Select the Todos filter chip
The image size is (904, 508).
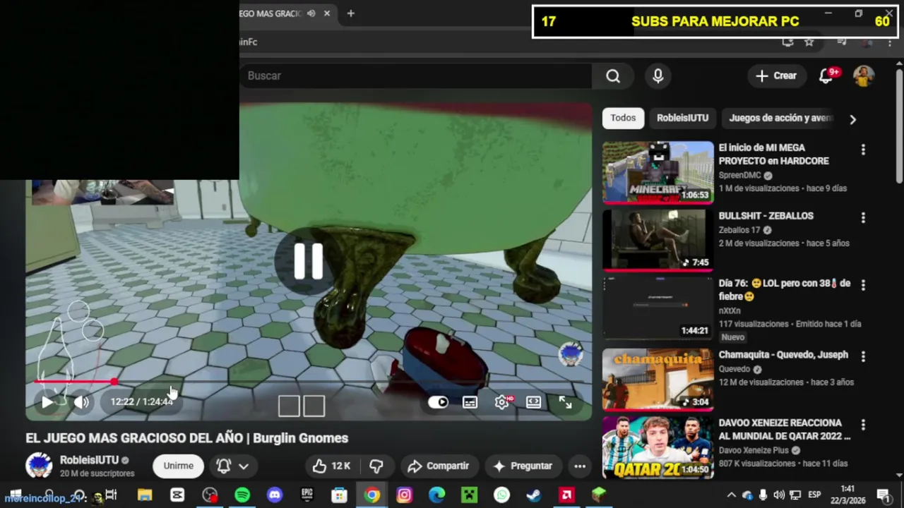(x=623, y=118)
